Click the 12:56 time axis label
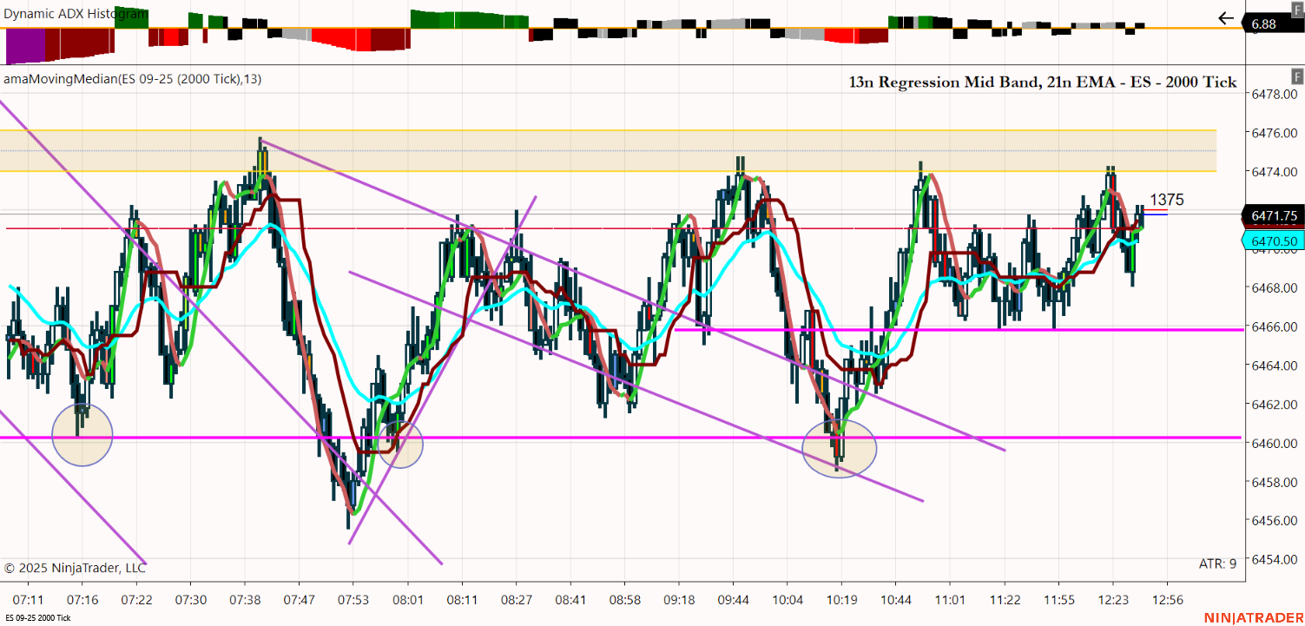The image size is (1305, 626). point(1167,600)
